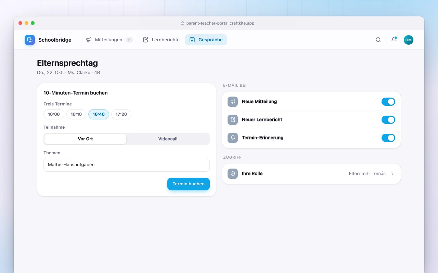Image resolution: width=438 pixels, height=273 pixels.
Task: Click notepad icon beside Neuer Lernbericht
Action: click(x=233, y=120)
